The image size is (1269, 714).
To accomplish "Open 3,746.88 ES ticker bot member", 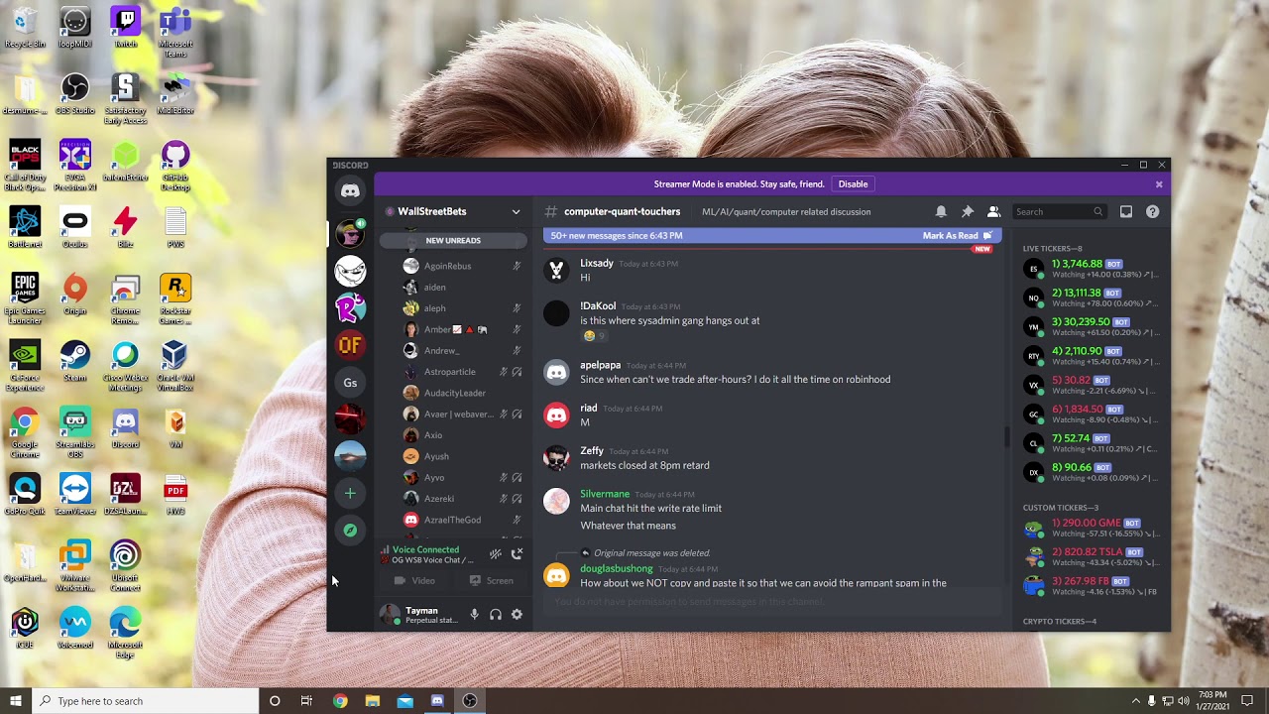I will [1093, 269].
